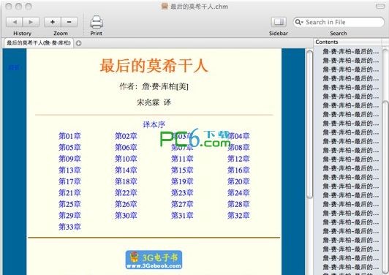Open chapter 第13章
389x275 pixels.
(69, 170)
